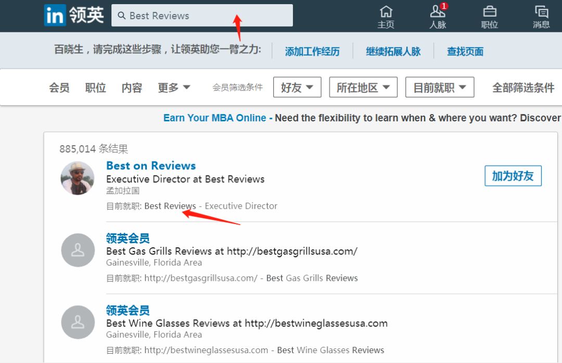Open the Messaging (消息) icon
Viewport: 562px width, 363px height.
click(541, 12)
